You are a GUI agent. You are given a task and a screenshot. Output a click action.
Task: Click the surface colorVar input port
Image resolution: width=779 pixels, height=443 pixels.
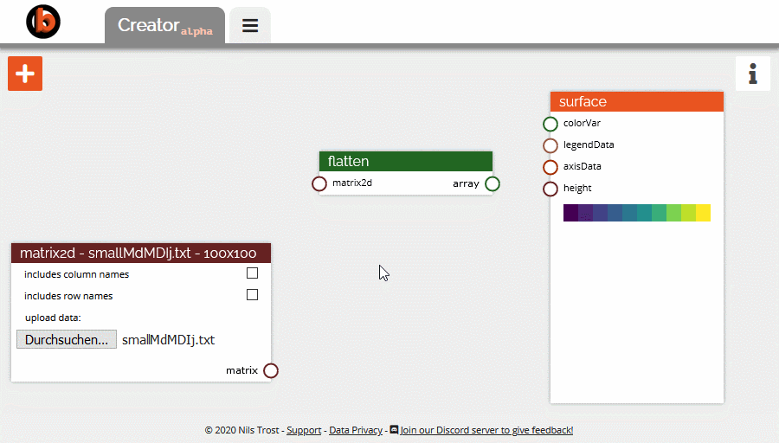click(550, 124)
